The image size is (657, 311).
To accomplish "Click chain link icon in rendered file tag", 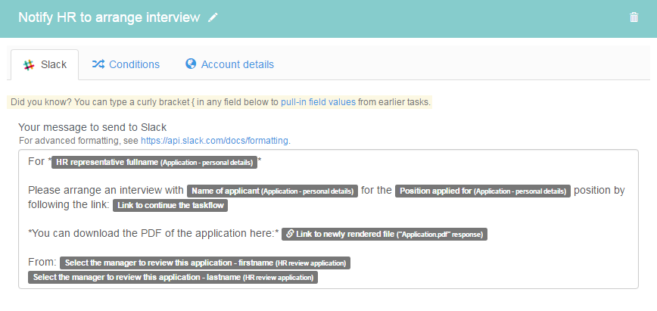I will coord(290,234).
